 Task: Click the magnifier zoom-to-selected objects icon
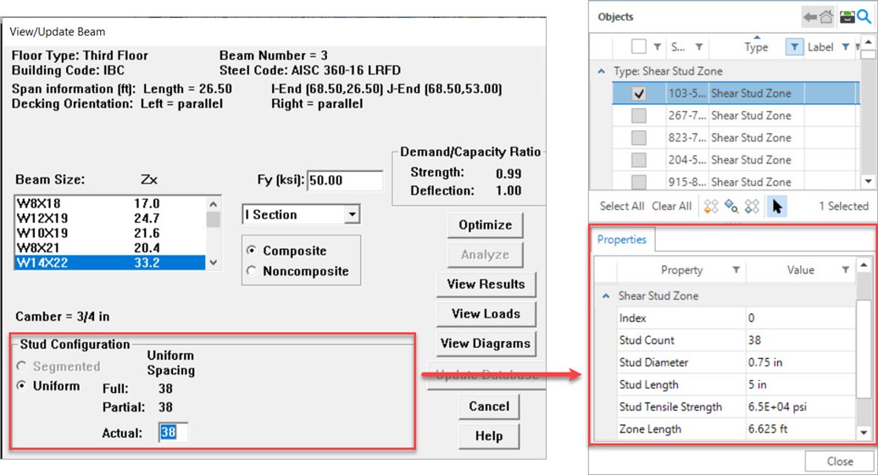click(731, 206)
